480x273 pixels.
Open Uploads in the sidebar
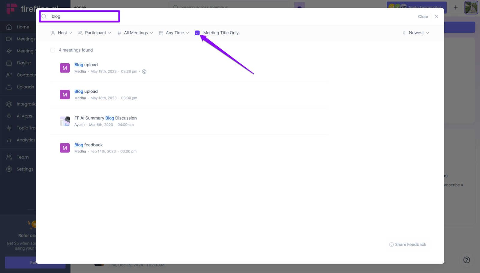25,87
